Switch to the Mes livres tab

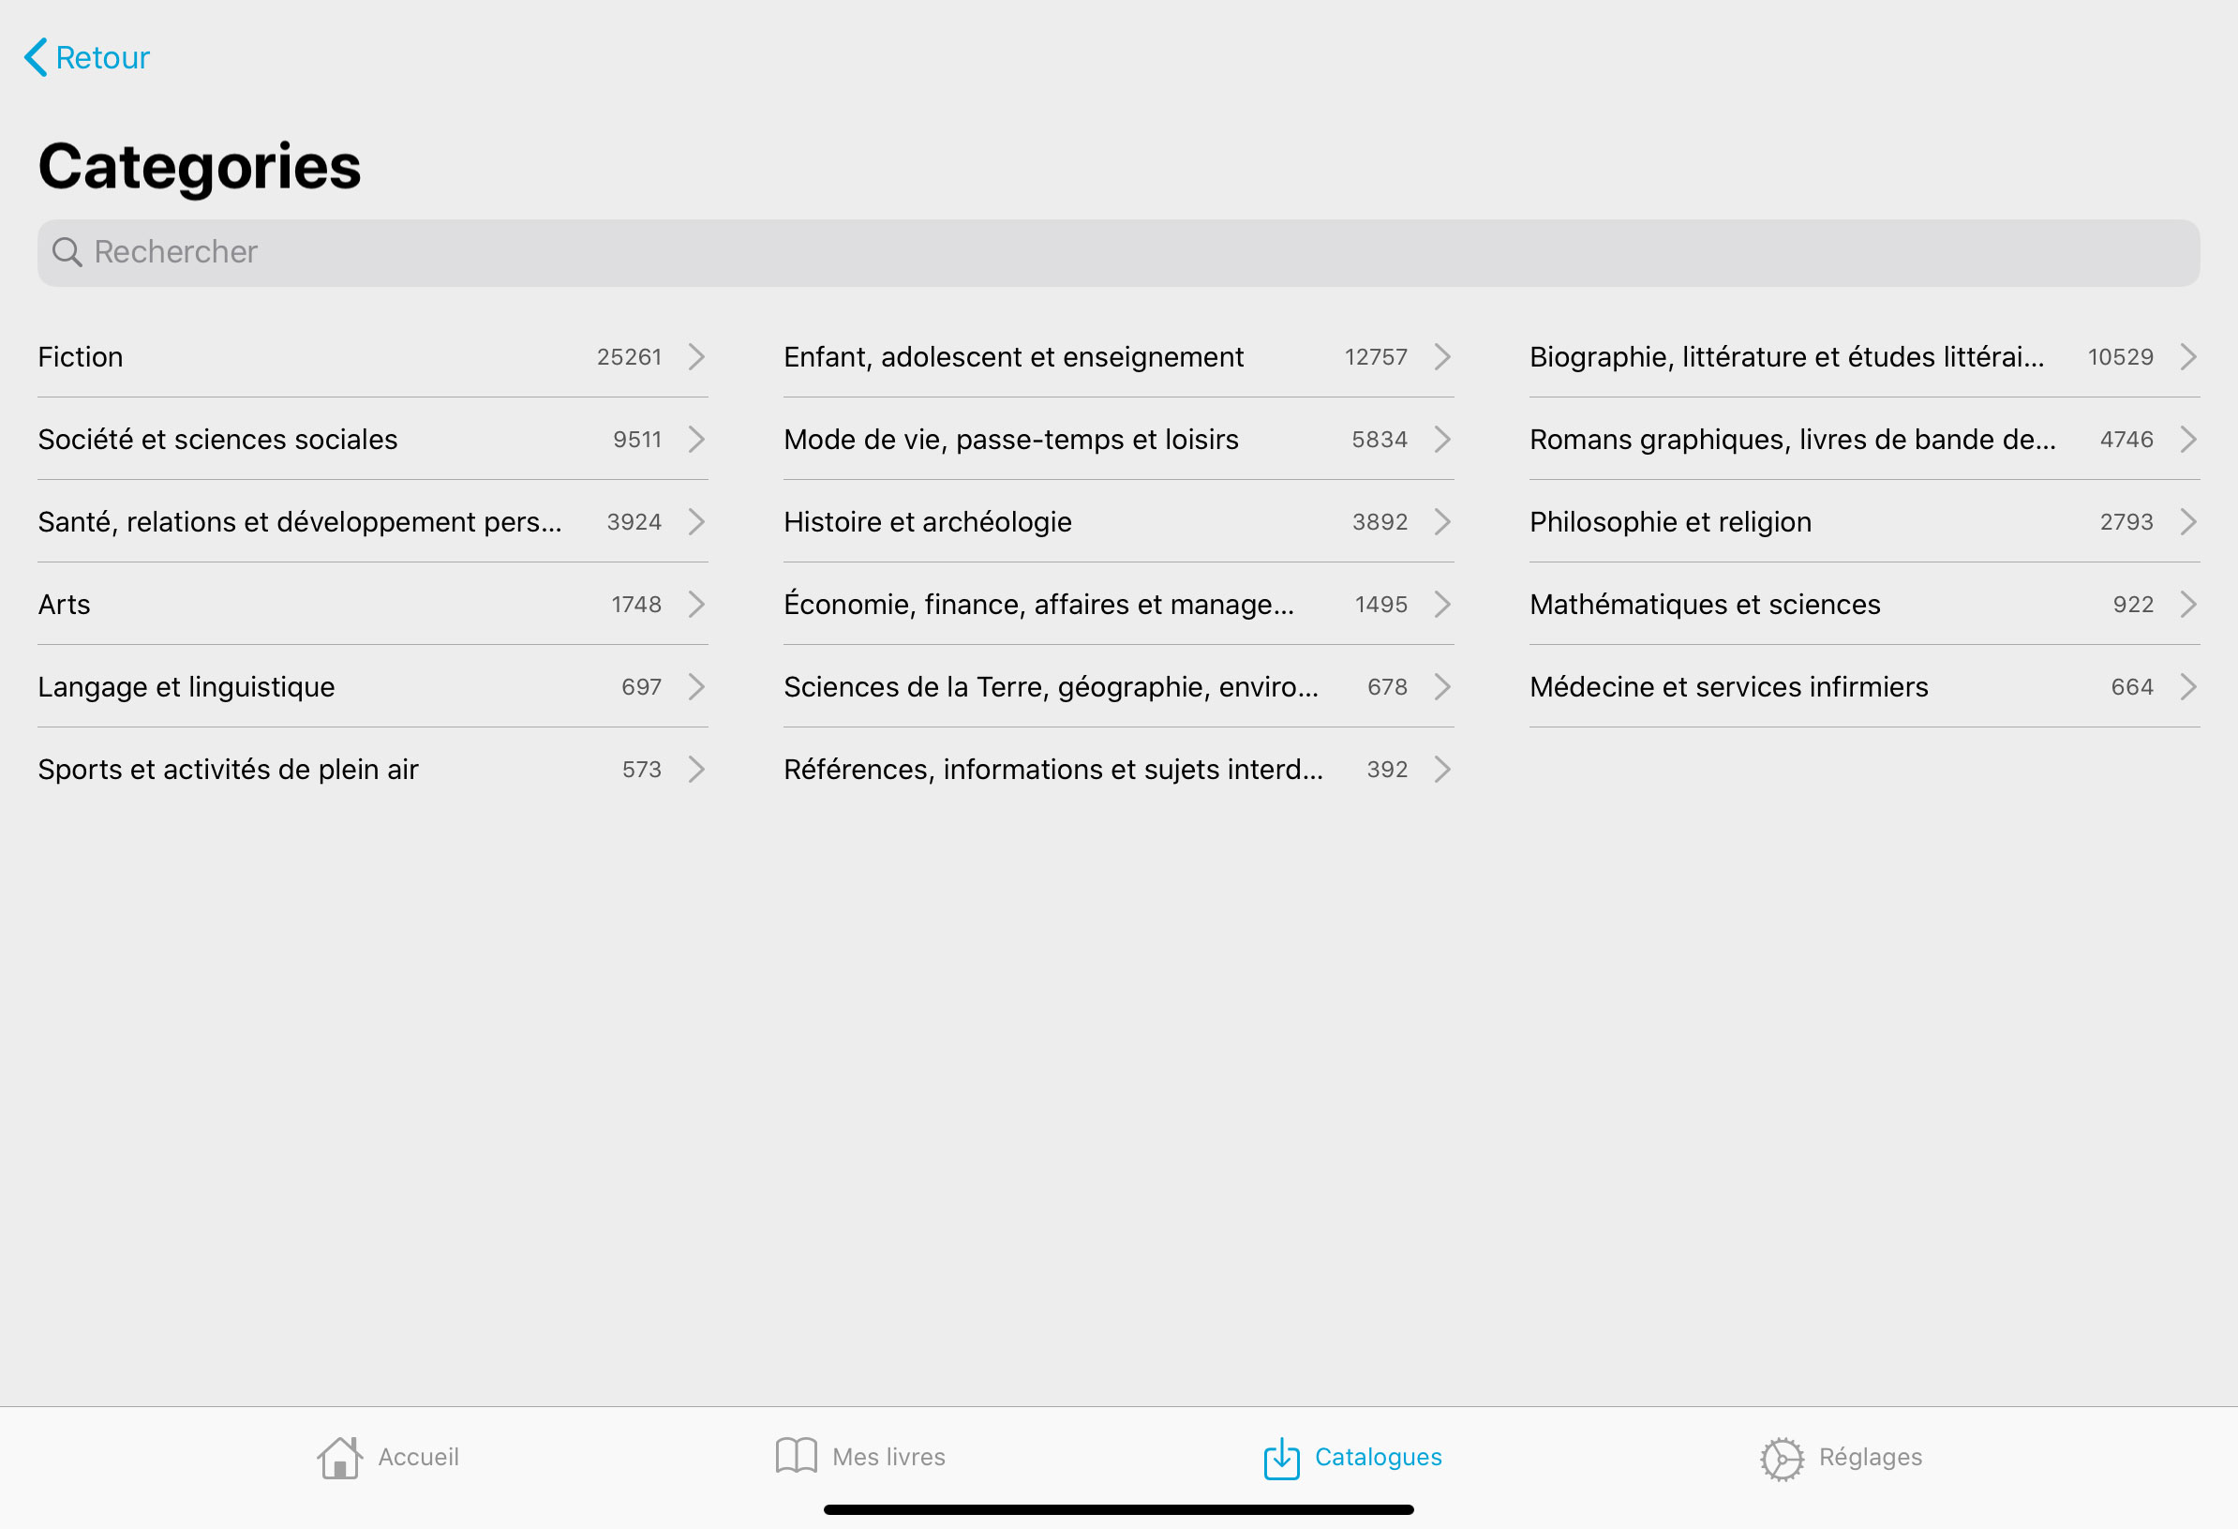(x=887, y=1457)
